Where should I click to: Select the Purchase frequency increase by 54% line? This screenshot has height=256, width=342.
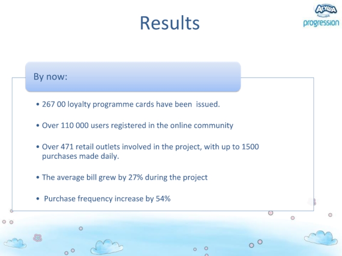(107, 199)
